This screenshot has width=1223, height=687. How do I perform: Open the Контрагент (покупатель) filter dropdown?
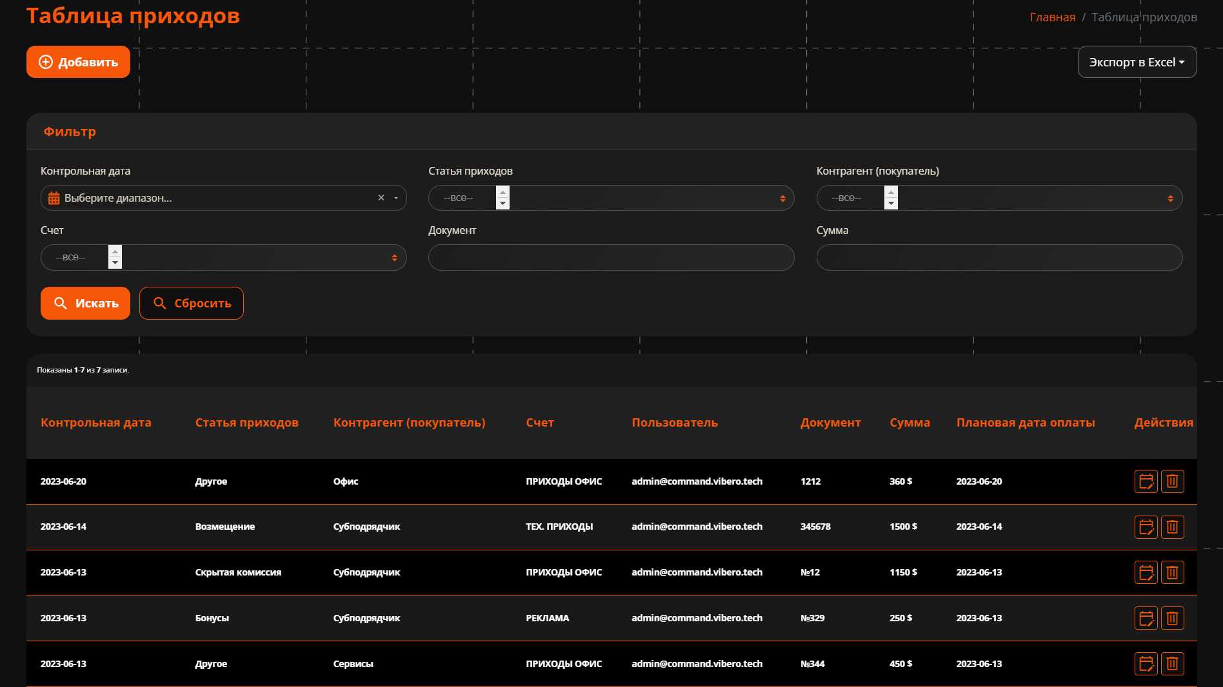pyautogui.click(x=999, y=198)
